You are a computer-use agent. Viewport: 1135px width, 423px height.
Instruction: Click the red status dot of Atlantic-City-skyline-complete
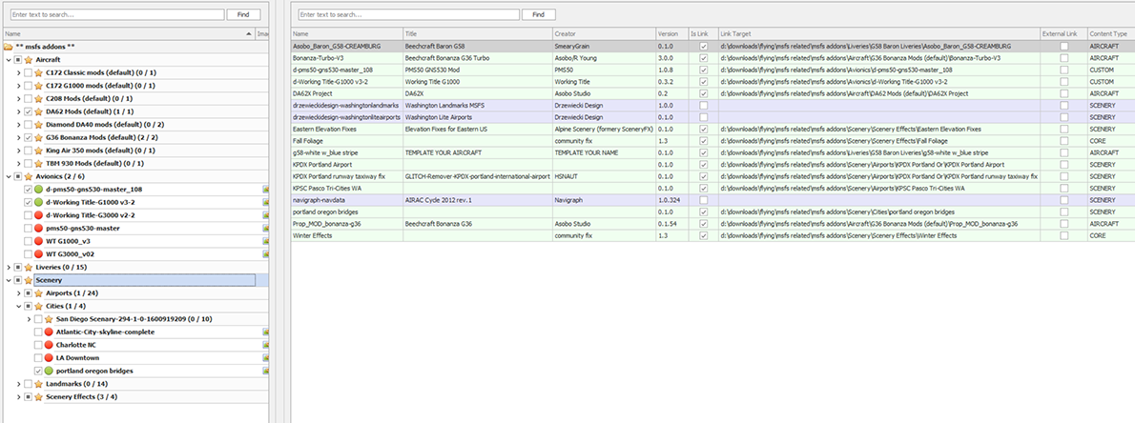point(50,332)
